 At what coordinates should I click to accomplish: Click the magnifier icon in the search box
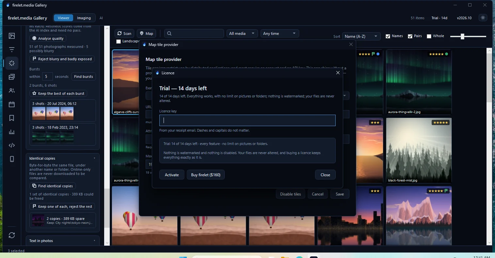tap(169, 34)
